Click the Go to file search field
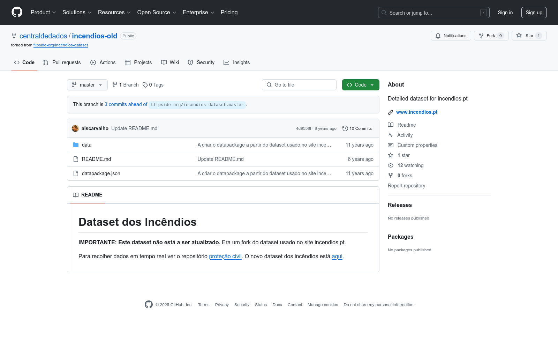The image size is (558, 349). 299,85
